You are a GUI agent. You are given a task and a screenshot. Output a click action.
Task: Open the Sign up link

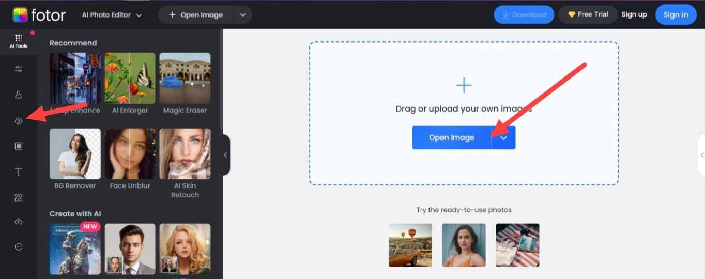click(x=634, y=14)
